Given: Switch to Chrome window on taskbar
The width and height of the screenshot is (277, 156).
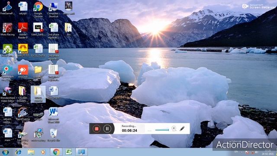Looking at the screenshot, I should coord(56,152).
